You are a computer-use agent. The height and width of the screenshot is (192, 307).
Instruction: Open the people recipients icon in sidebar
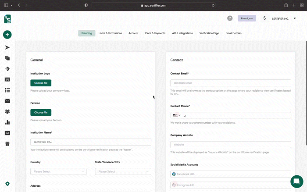(7, 111)
